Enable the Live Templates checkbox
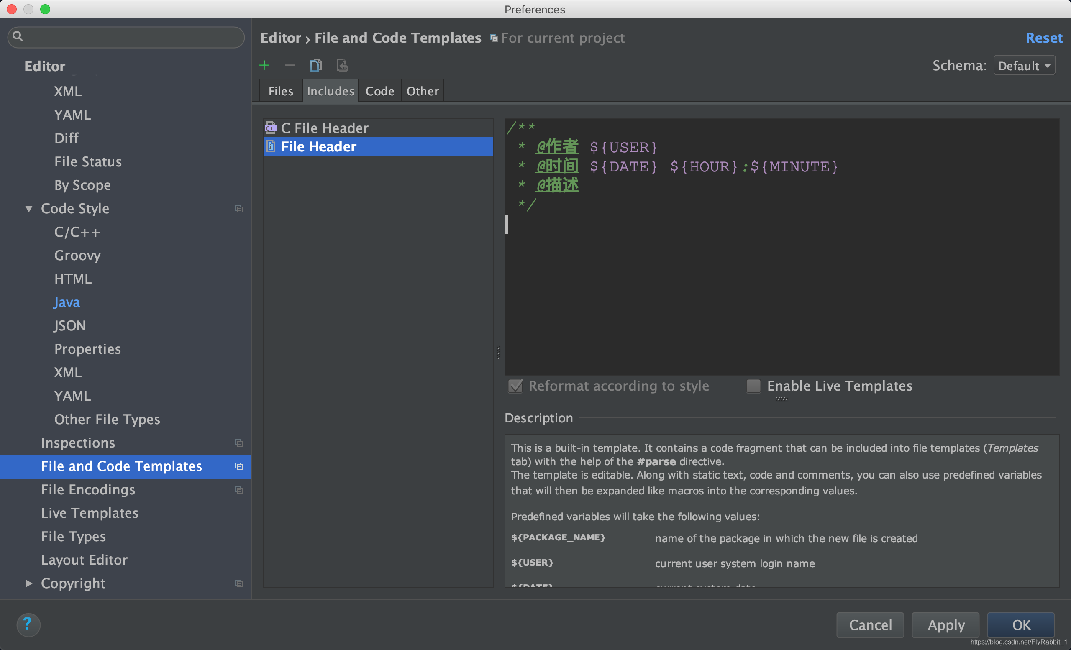The image size is (1071, 650). [x=753, y=386]
